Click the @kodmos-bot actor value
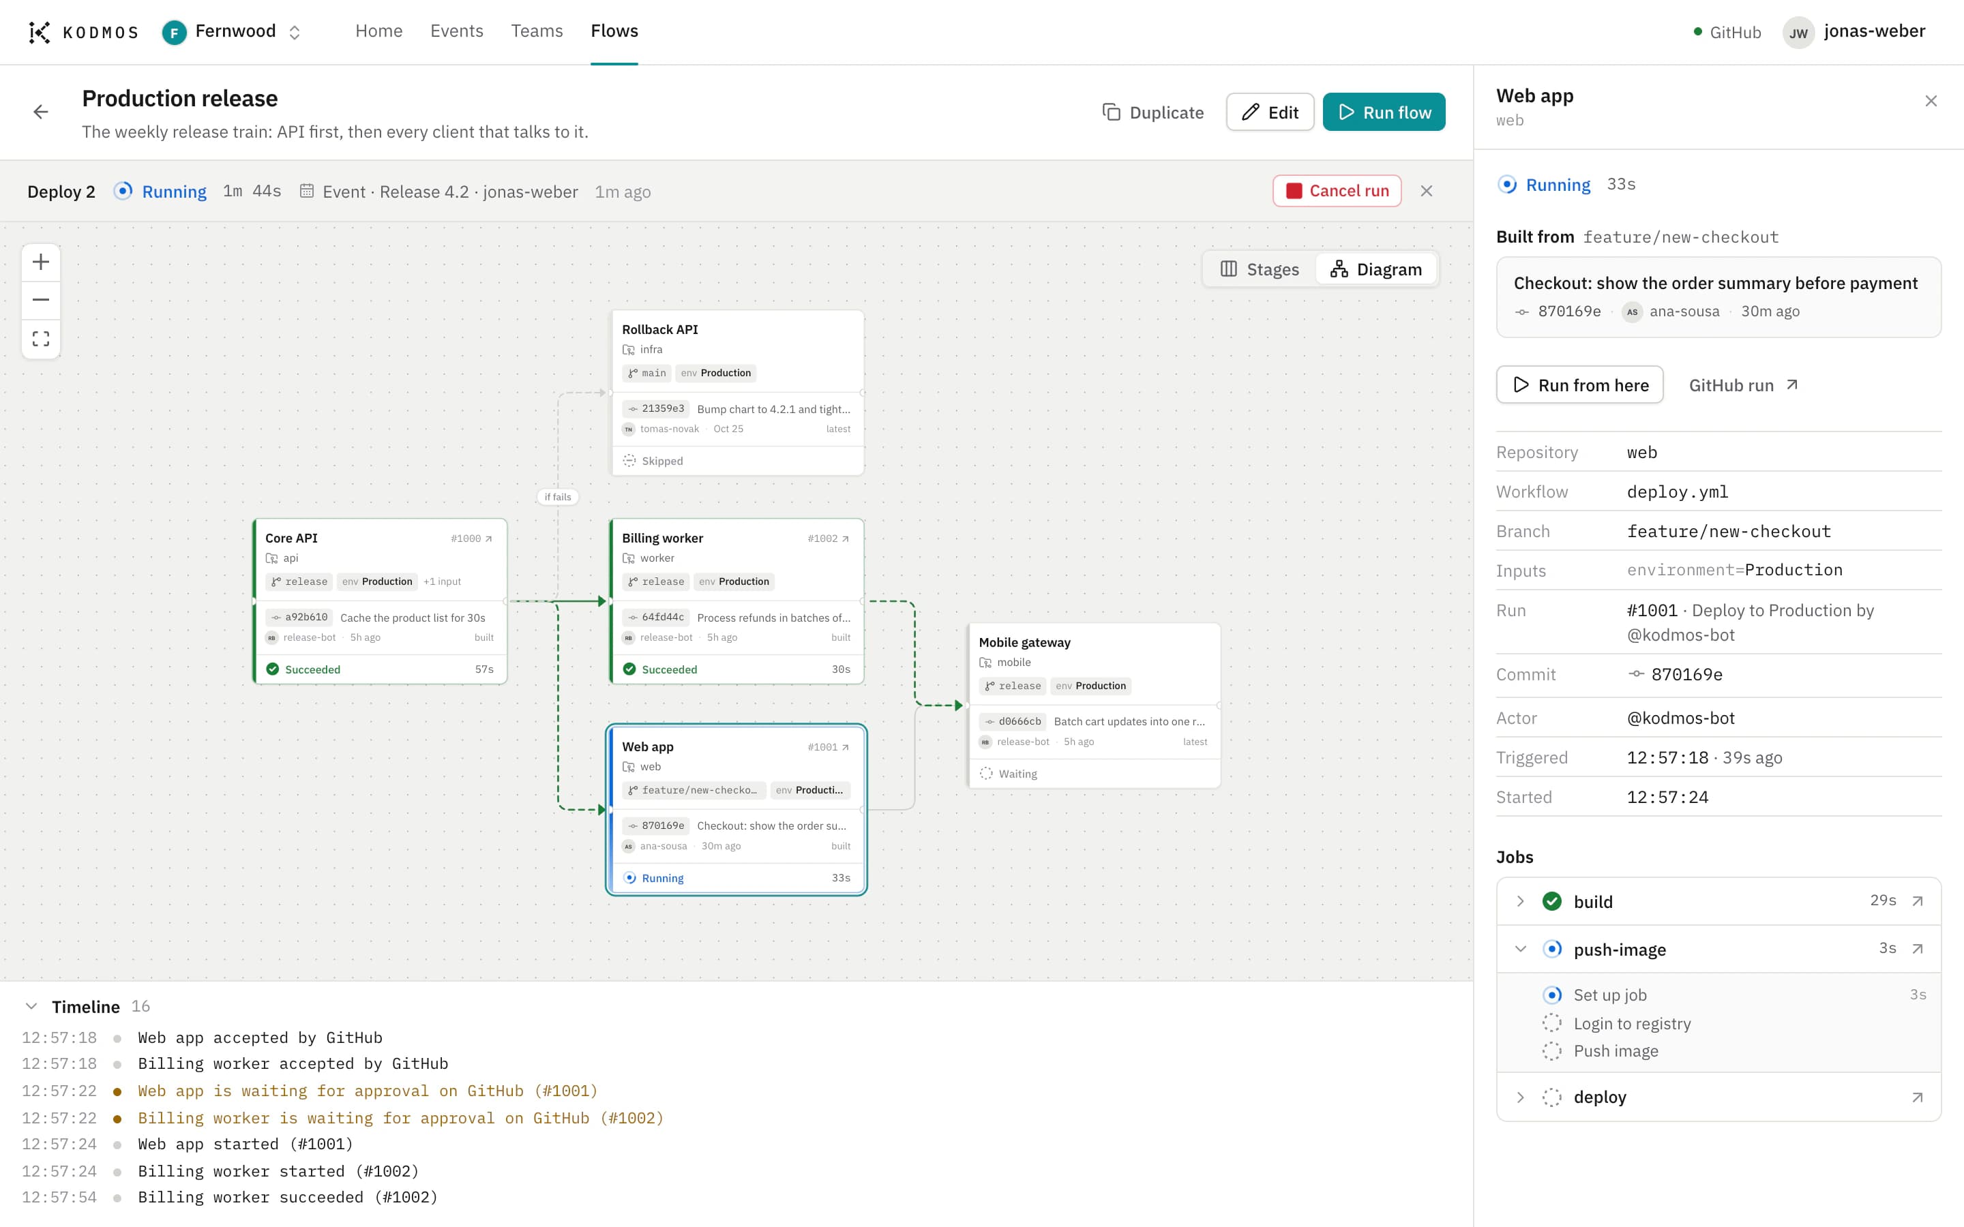Viewport: 1964px width, 1227px height. [x=1681, y=718]
